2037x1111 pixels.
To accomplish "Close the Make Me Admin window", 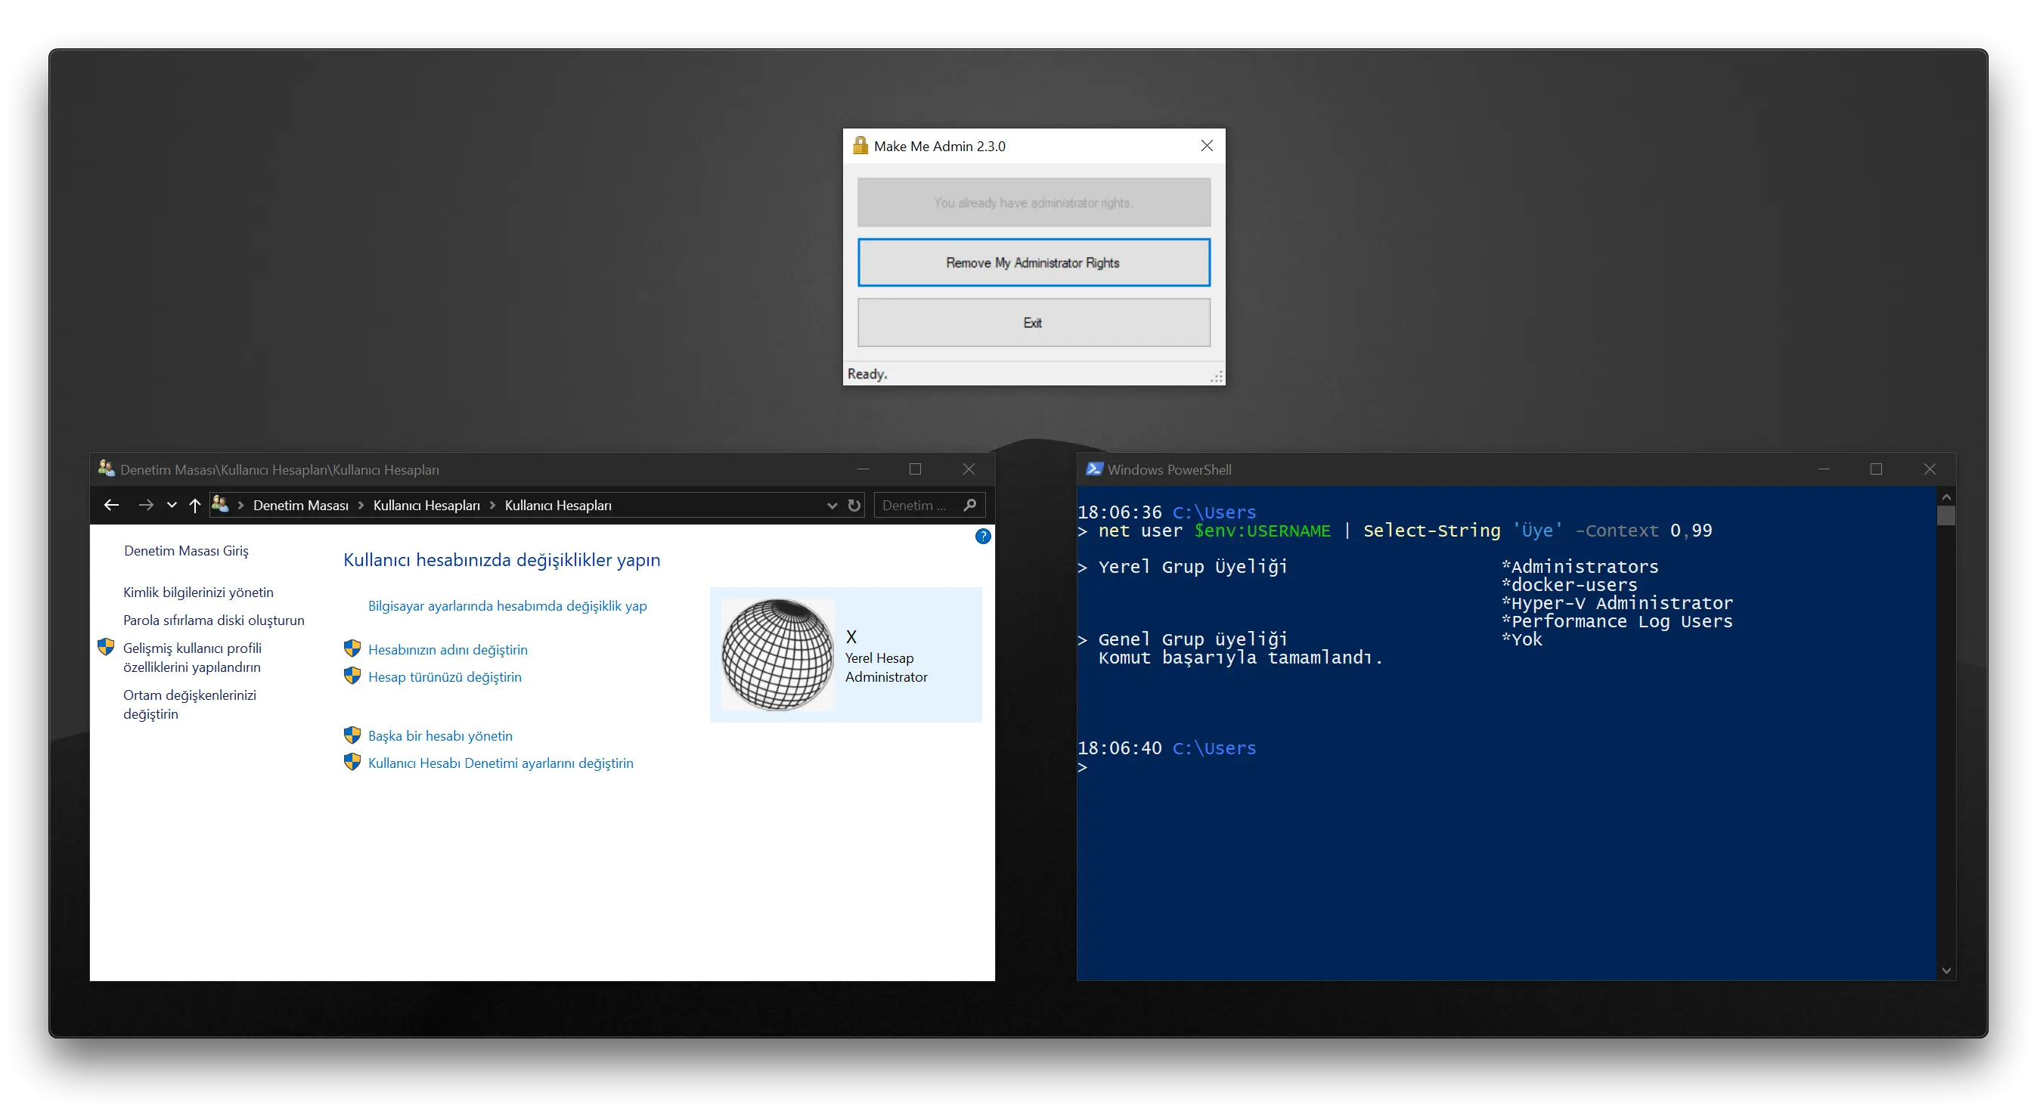I will tap(1207, 145).
